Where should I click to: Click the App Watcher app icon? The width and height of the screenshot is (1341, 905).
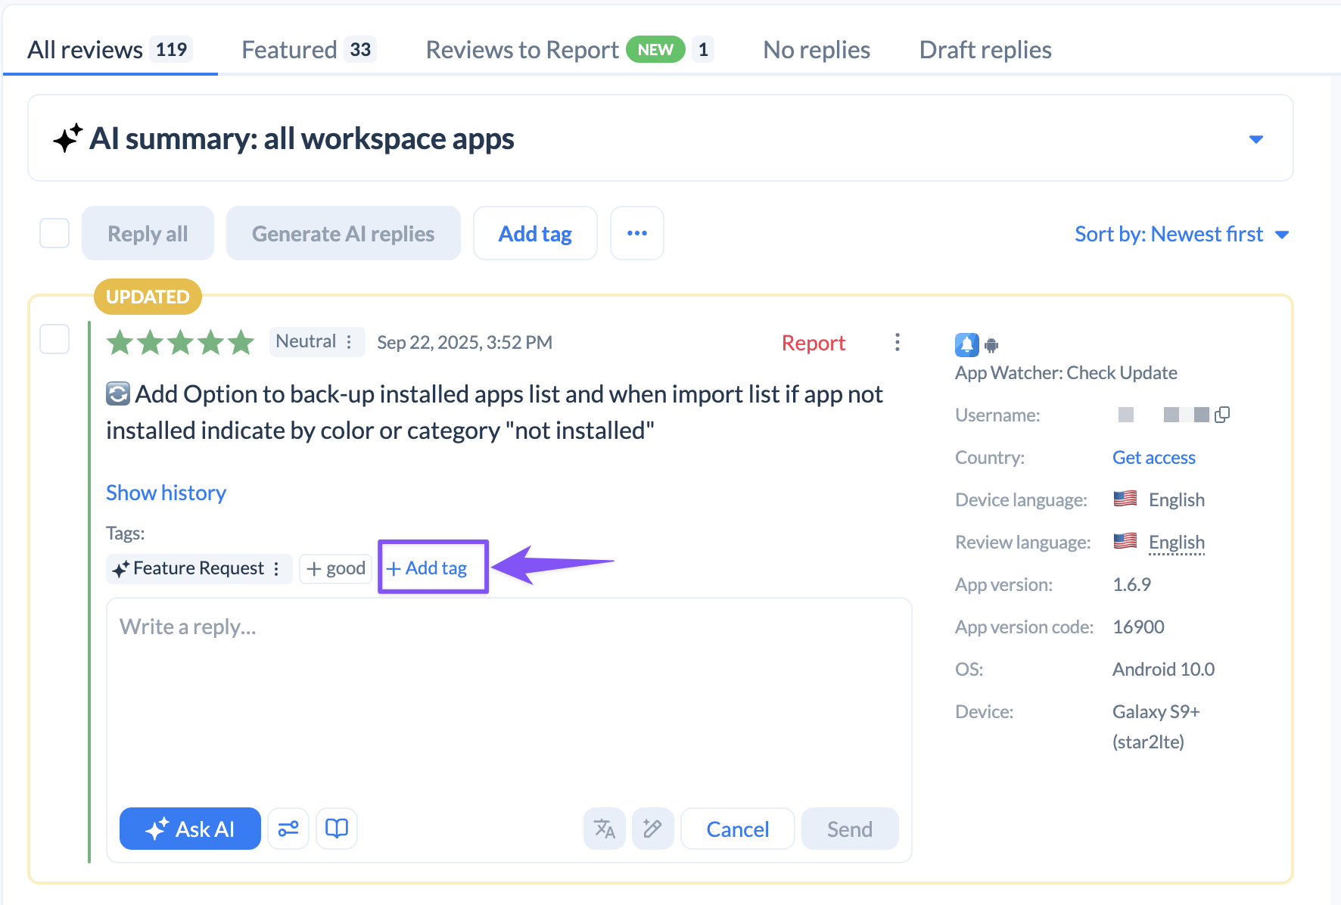click(x=967, y=344)
